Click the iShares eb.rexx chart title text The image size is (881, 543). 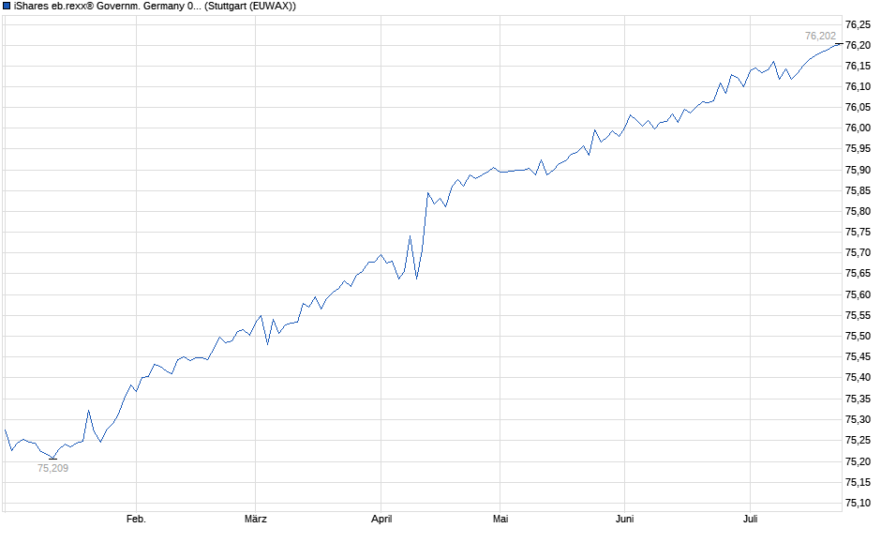tap(155, 7)
